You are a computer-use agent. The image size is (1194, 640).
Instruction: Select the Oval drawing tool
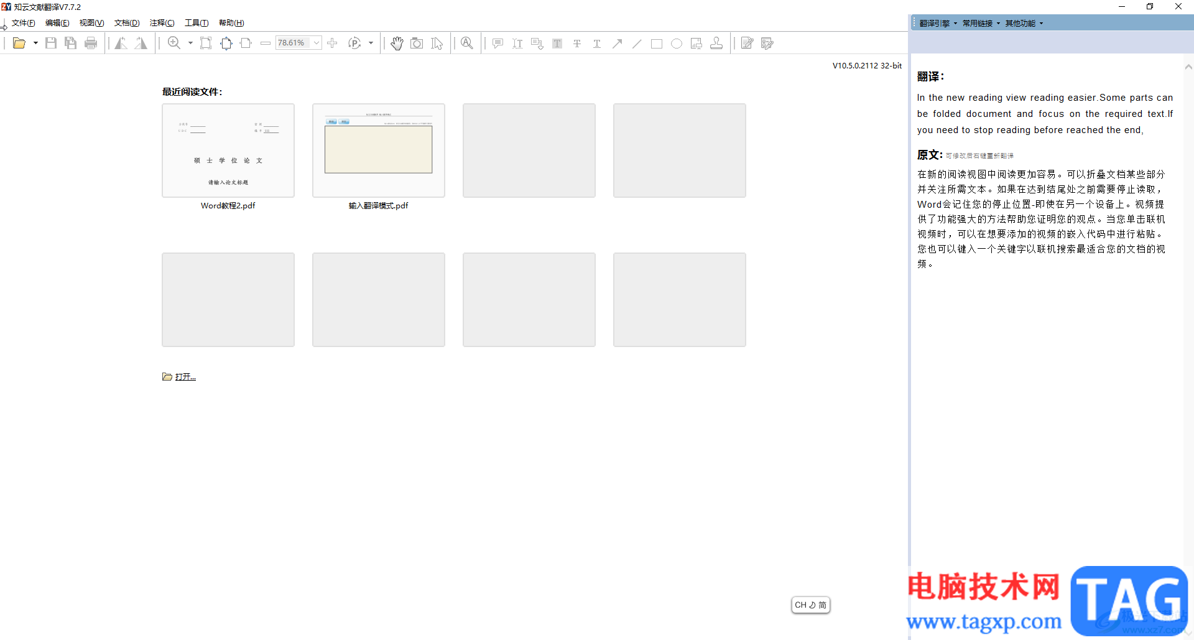677,43
